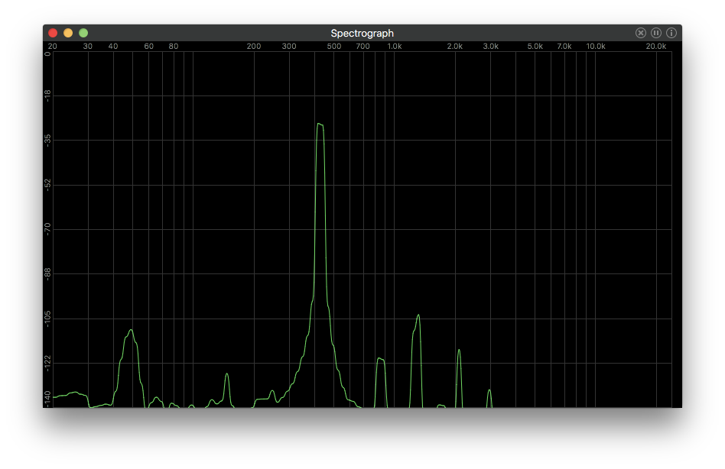725x469 pixels.
Task: Click the -88 dB level label
Action: pyautogui.click(x=47, y=273)
